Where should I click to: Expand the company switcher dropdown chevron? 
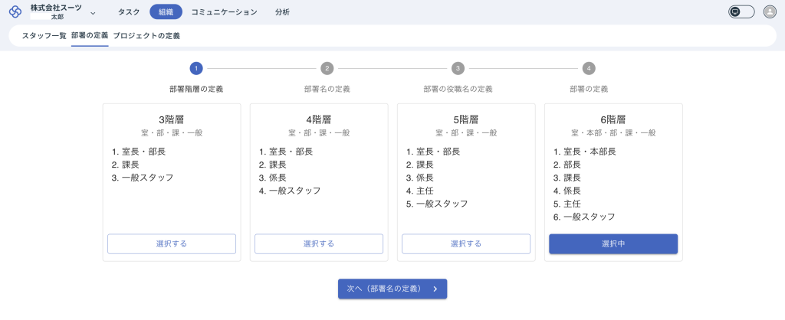[x=93, y=13]
